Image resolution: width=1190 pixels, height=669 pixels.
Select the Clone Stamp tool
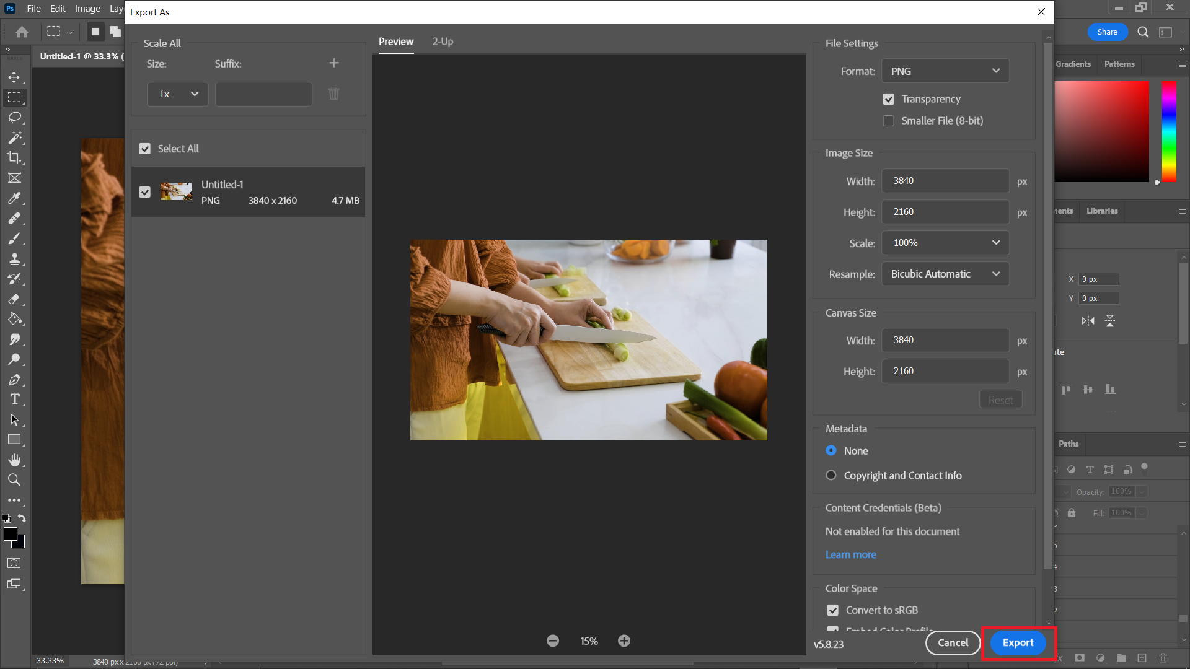pyautogui.click(x=15, y=259)
